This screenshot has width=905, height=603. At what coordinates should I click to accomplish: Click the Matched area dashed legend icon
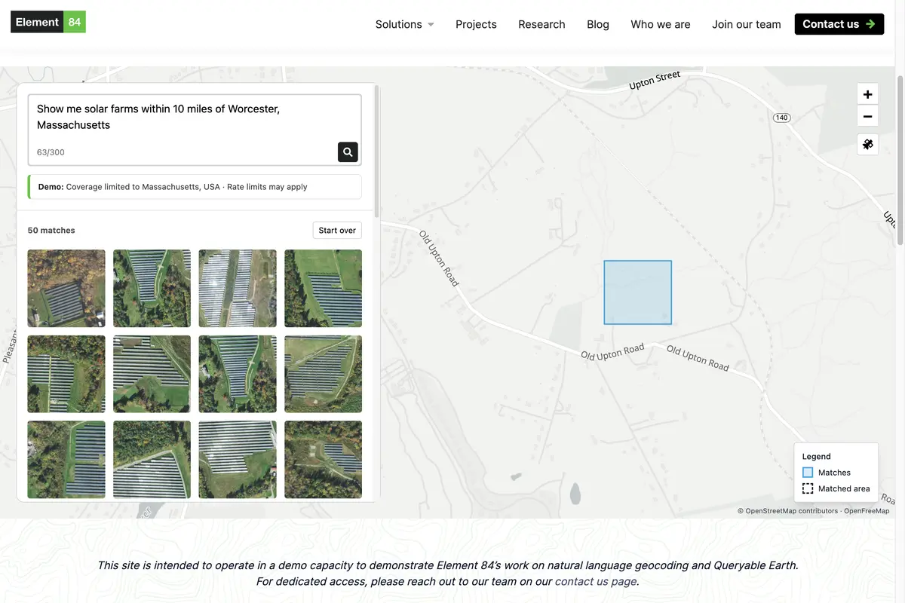808,488
